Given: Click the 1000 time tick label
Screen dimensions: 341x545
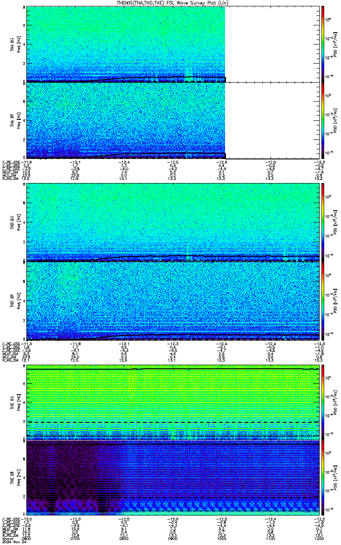Looking at the screenshot, I should (221, 538).
